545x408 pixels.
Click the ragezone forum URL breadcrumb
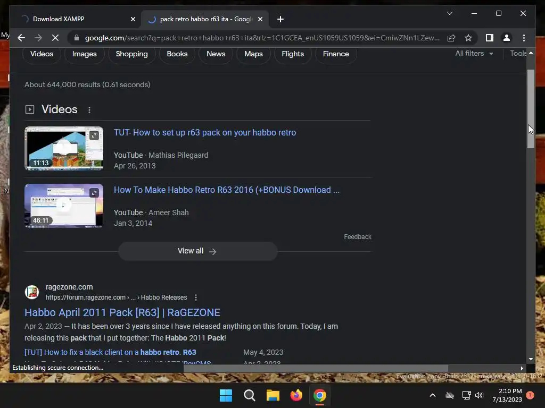pyautogui.click(x=116, y=297)
